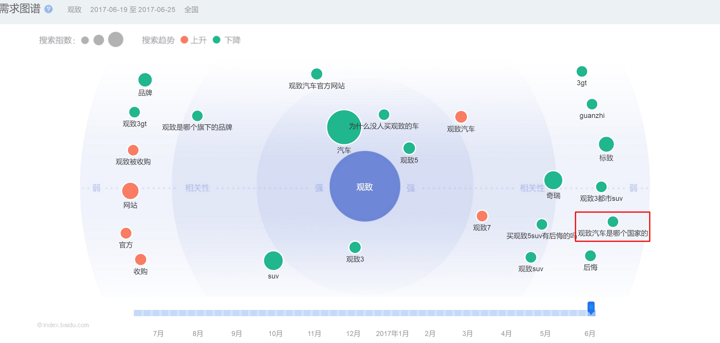
Task: Click the timeline slider handle at 6月
Action: pyautogui.click(x=591, y=308)
